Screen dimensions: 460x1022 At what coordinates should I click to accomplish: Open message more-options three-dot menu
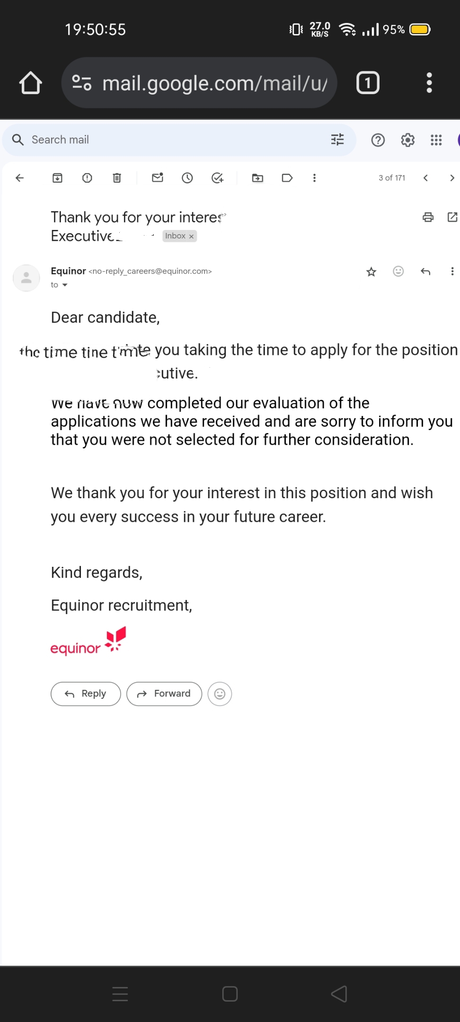point(452,271)
